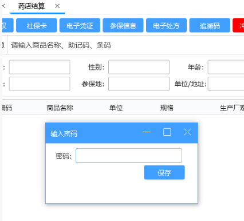The width and height of the screenshot is (244, 221).
Task: Click the 商品名称 column header
Action: (x=60, y=108)
